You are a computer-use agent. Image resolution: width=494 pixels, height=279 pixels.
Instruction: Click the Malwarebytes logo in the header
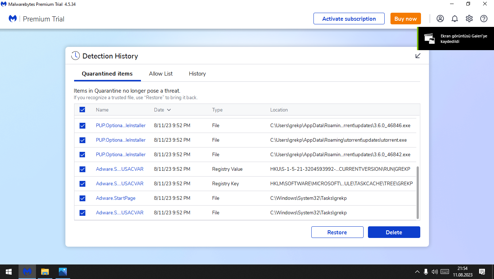(x=13, y=19)
